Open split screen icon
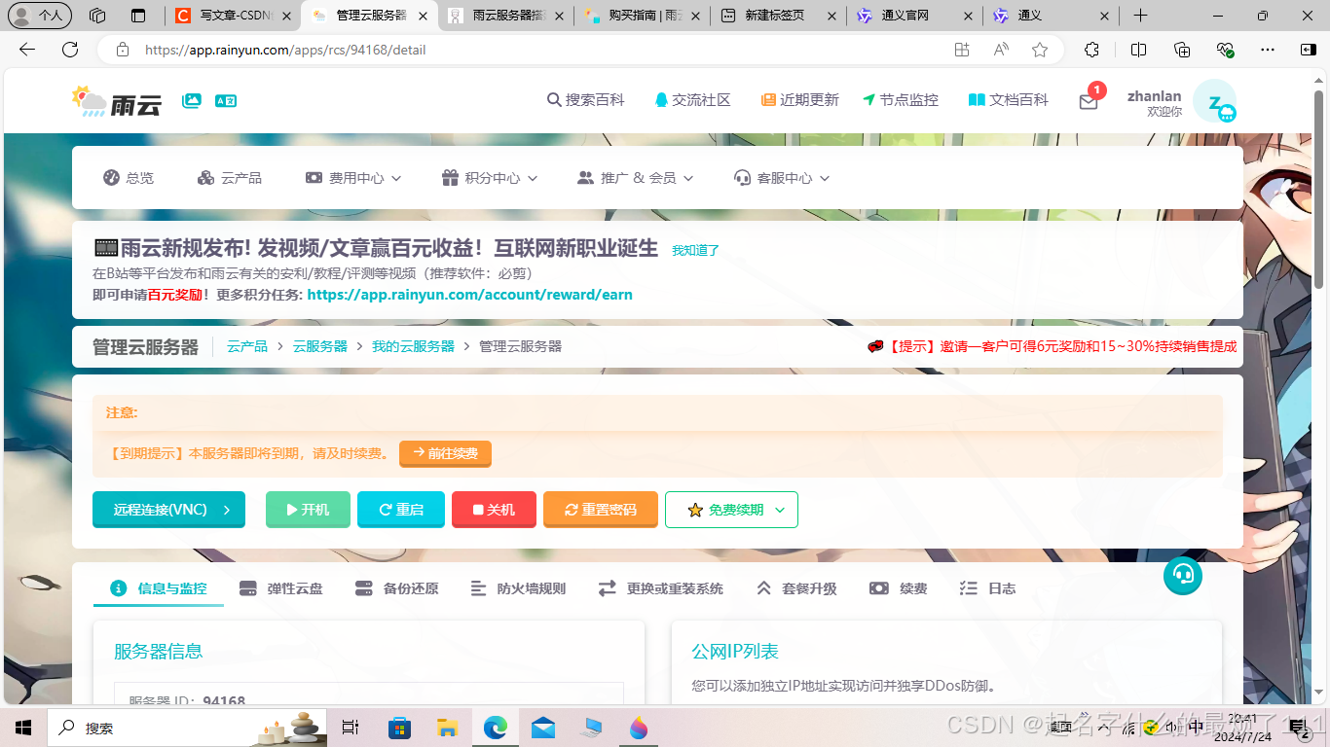The width and height of the screenshot is (1330, 747). 1138,50
